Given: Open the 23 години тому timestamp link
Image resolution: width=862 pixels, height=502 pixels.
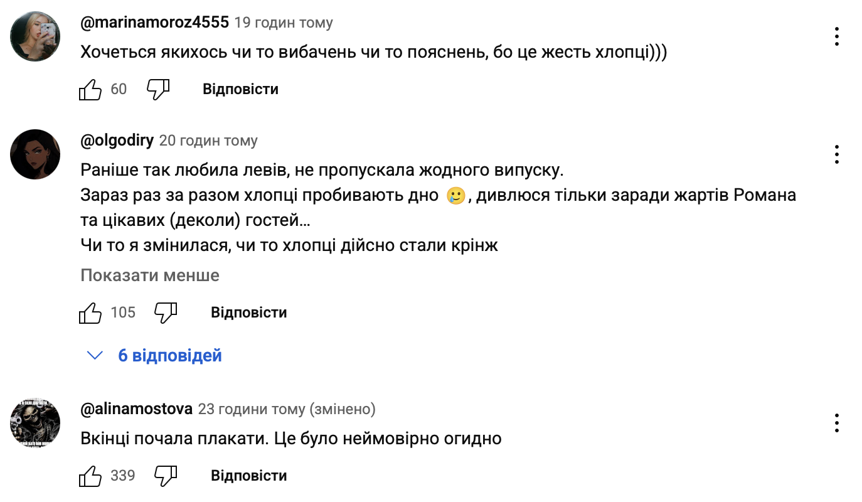Looking at the screenshot, I should [252, 409].
